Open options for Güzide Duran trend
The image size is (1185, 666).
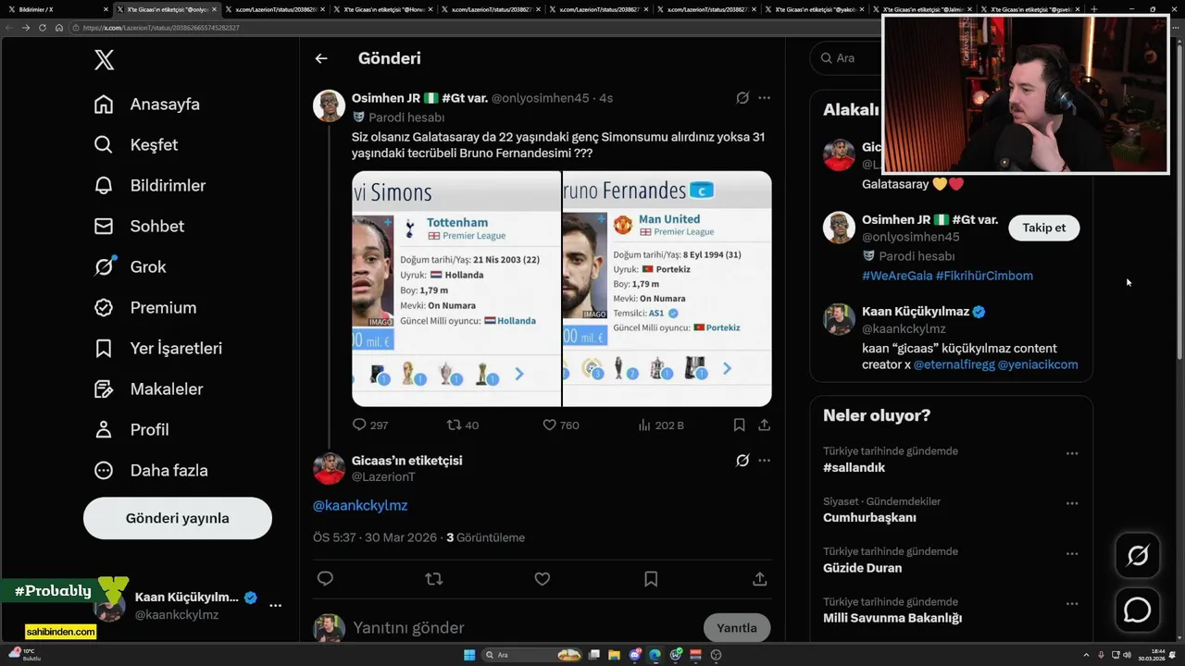[1072, 553]
